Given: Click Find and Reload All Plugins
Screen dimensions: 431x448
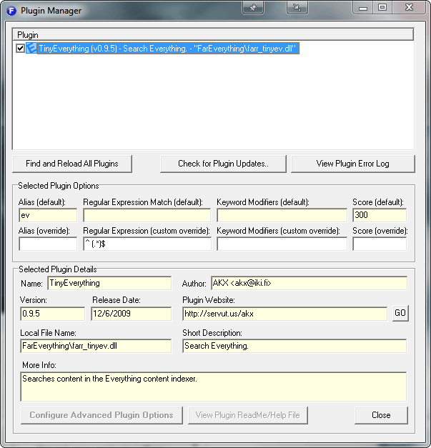Looking at the screenshot, I should coord(72,164).
